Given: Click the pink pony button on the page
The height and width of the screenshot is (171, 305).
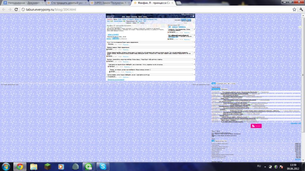Looking at the screenshot, I should (x=256, y=126).
